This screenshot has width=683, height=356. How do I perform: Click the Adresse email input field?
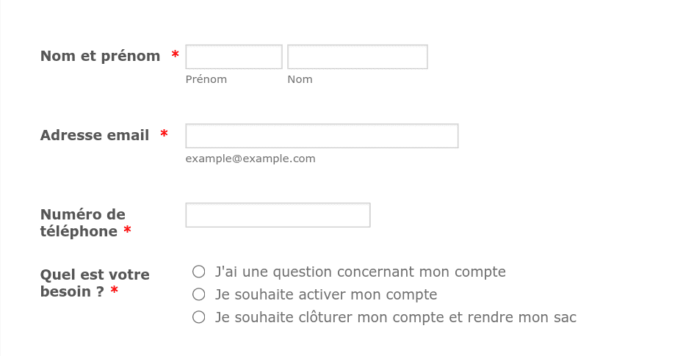pos(322,136)
